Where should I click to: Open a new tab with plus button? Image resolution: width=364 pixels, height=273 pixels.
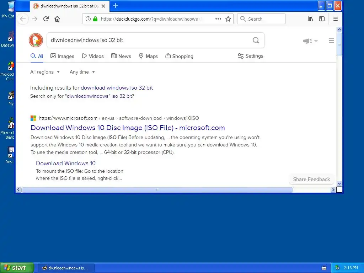pos(116,6)
